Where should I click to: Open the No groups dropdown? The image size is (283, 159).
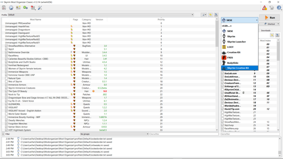tap(114, 134)
